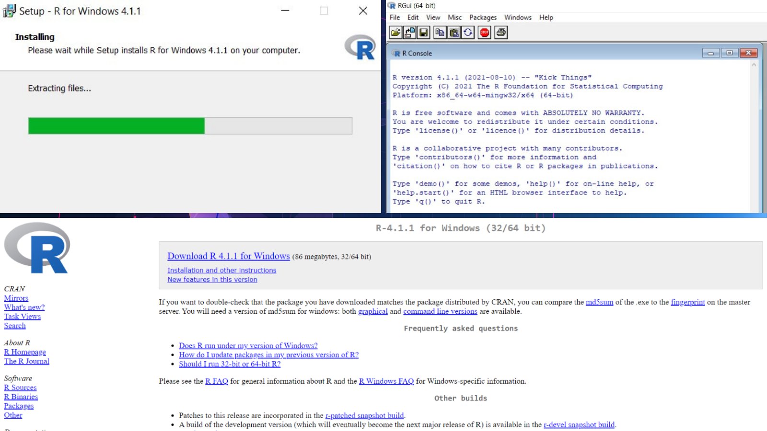Click the md5sum link

(x=599, y=302)
